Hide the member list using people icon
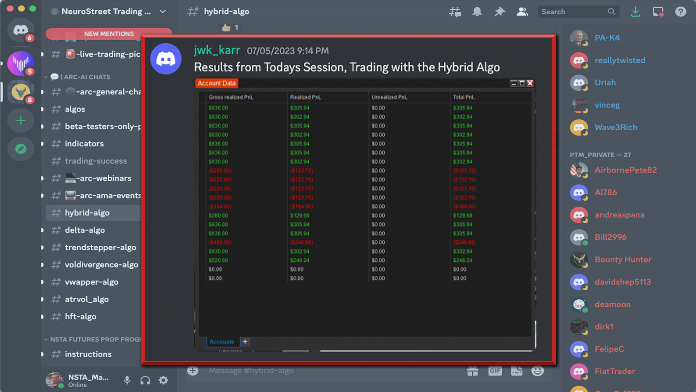696x392 pixels. coord(522,12)
